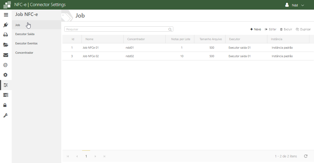Open the padlock security sidebar icon

coord(5,105)
